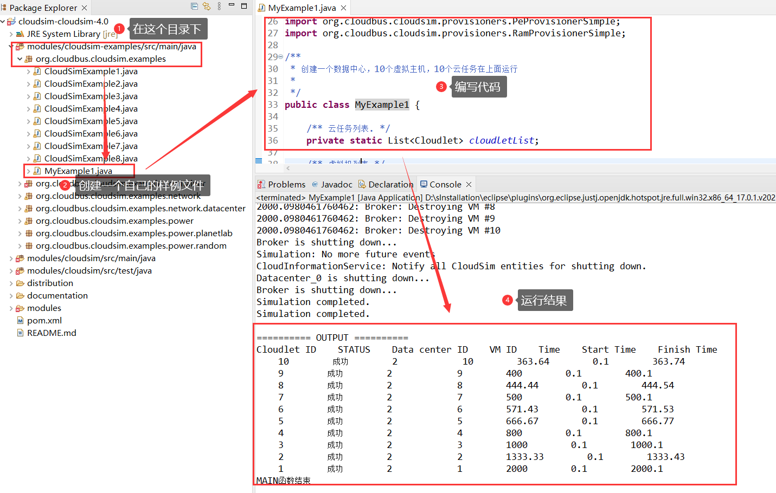This screenshot has height=493, width=776.
Task: Expand the org.cloudbus.cloudsim.examples.network package
Action: pos(20,196)
